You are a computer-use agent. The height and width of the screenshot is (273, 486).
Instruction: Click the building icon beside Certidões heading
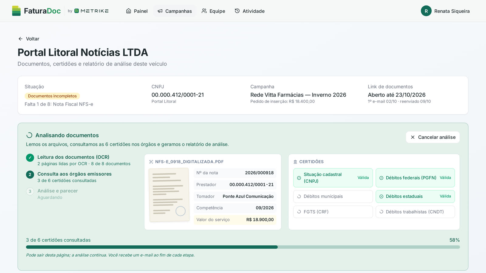tap(295, 162)
